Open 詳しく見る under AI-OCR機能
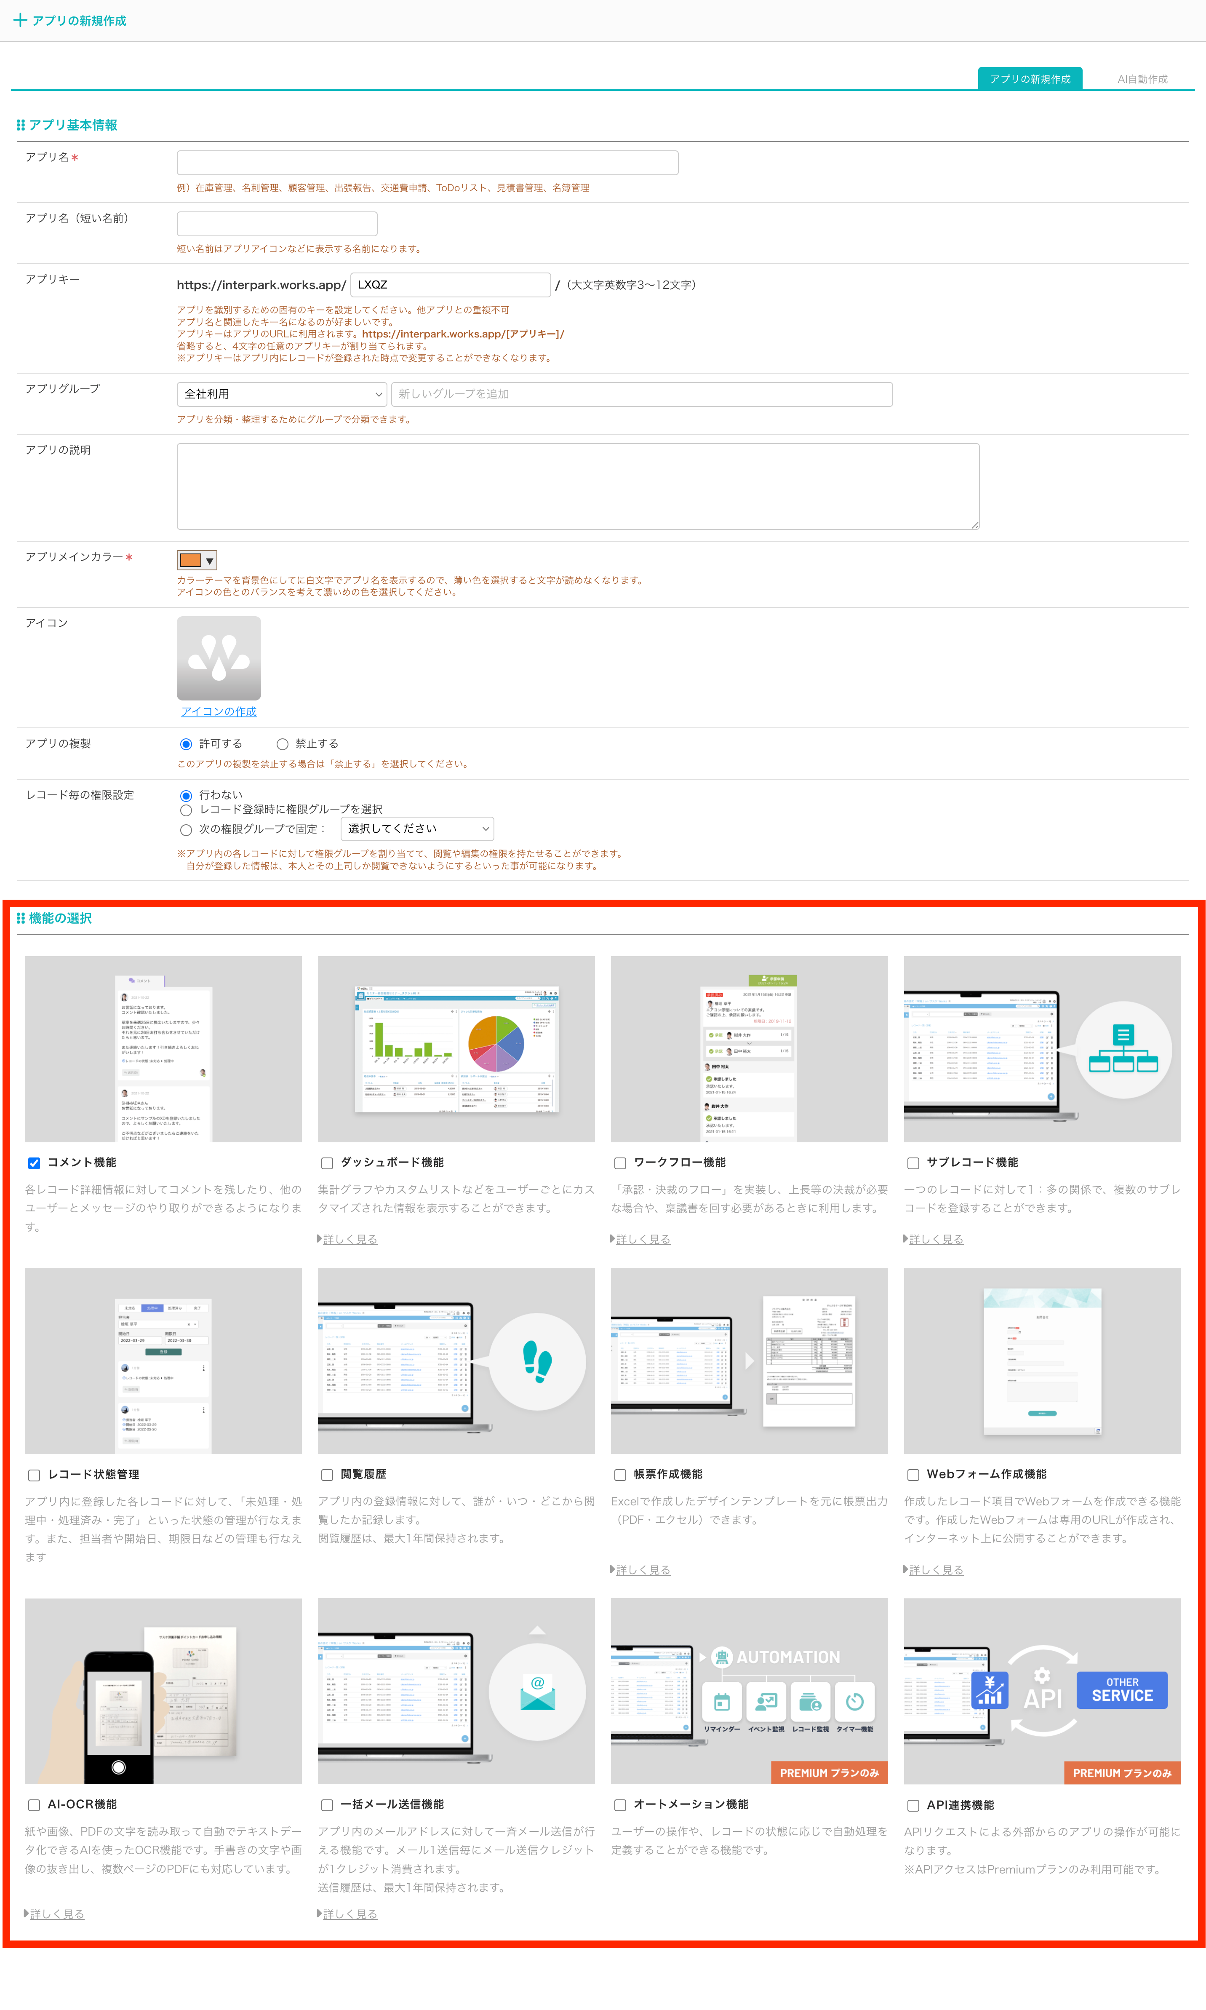The width and height of the screenshot is (1206, 2010). [57, 1914]
